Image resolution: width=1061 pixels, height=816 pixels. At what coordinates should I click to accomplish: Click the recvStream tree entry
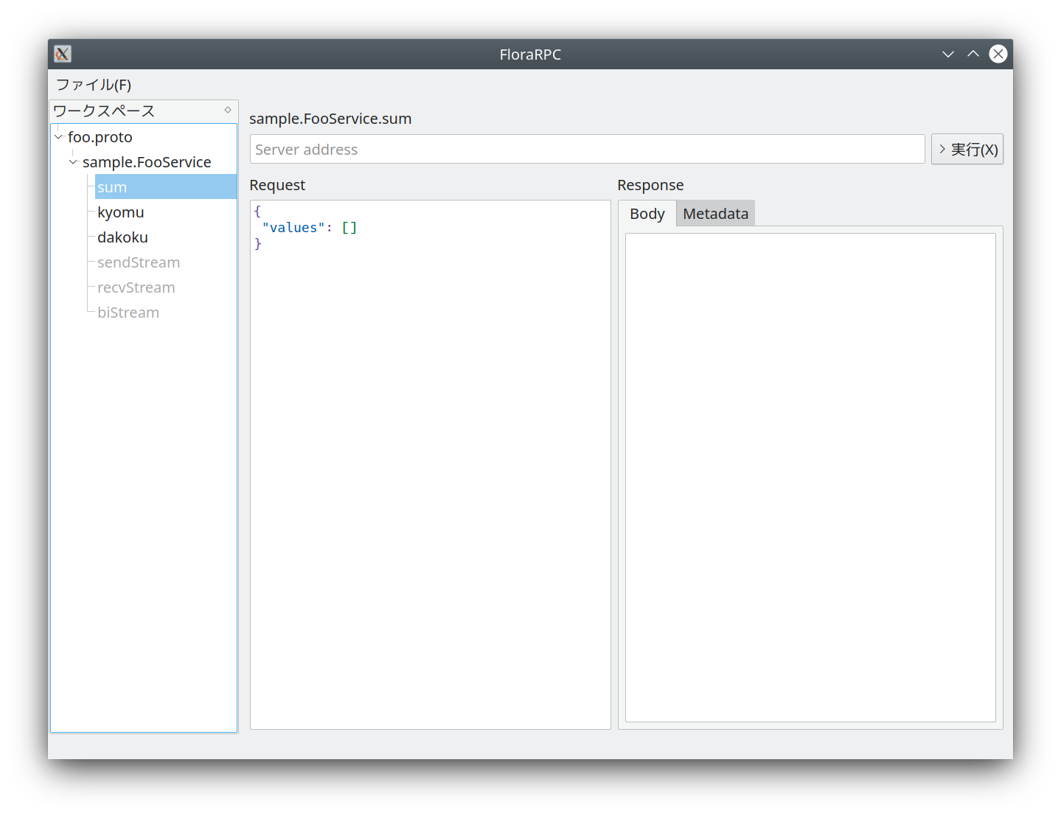[x=136, y=287]
